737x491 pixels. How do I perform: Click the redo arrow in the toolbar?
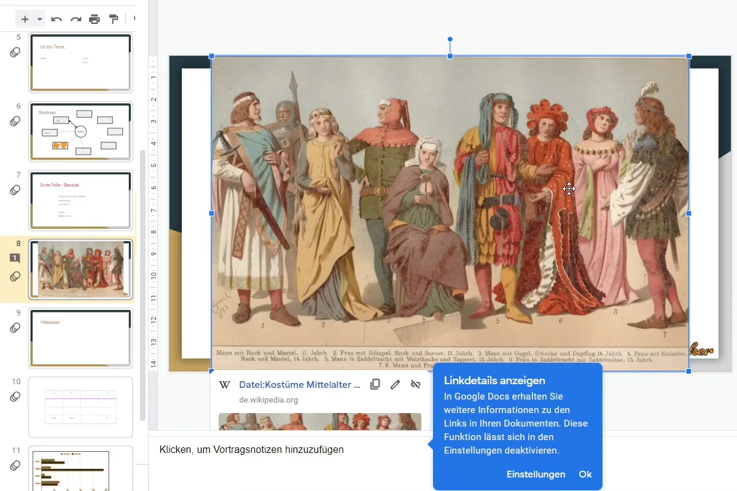point(76,19)
